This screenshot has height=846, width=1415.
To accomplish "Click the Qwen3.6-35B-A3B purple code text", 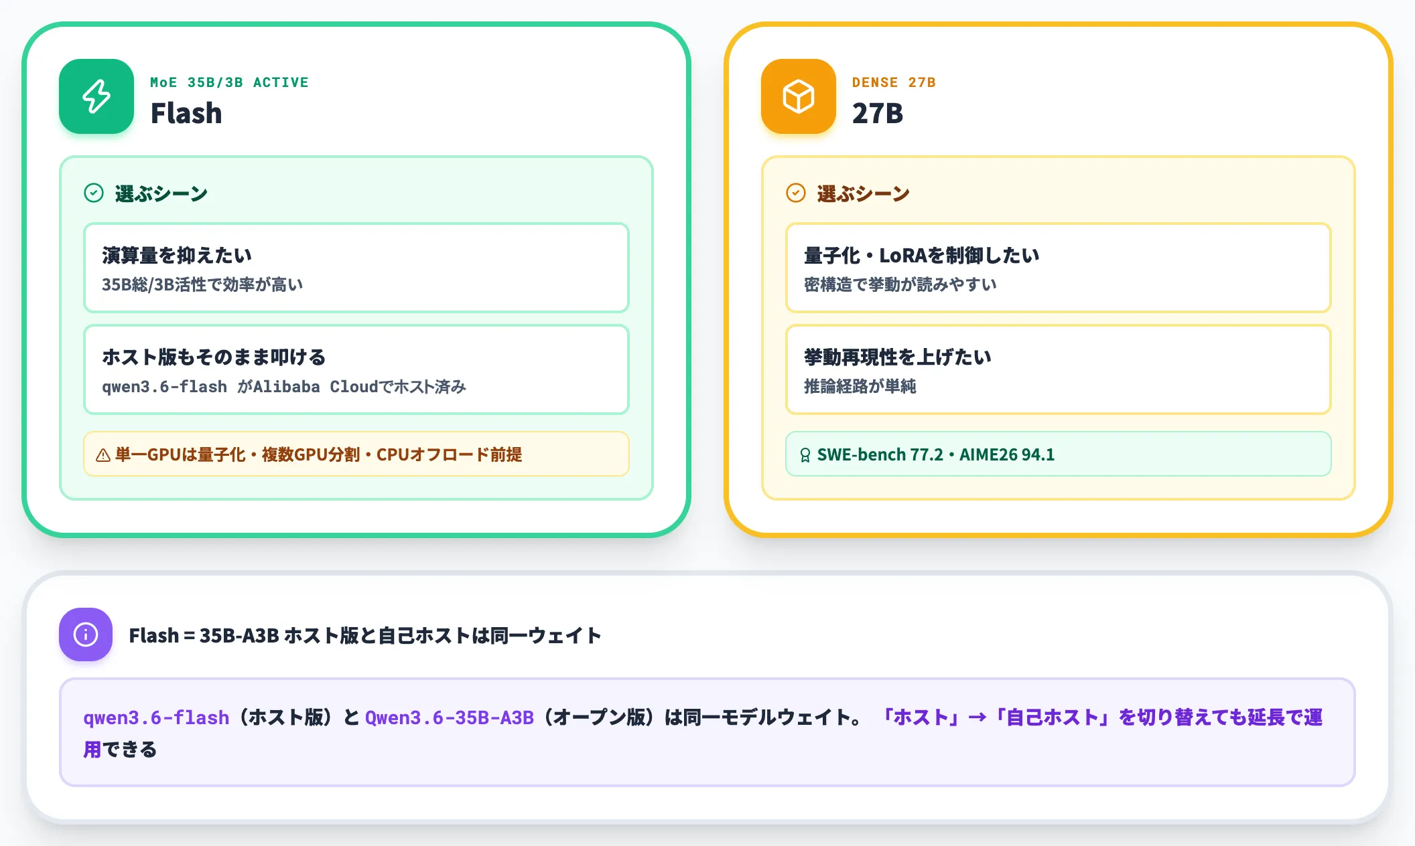I will tap(450, 717).
